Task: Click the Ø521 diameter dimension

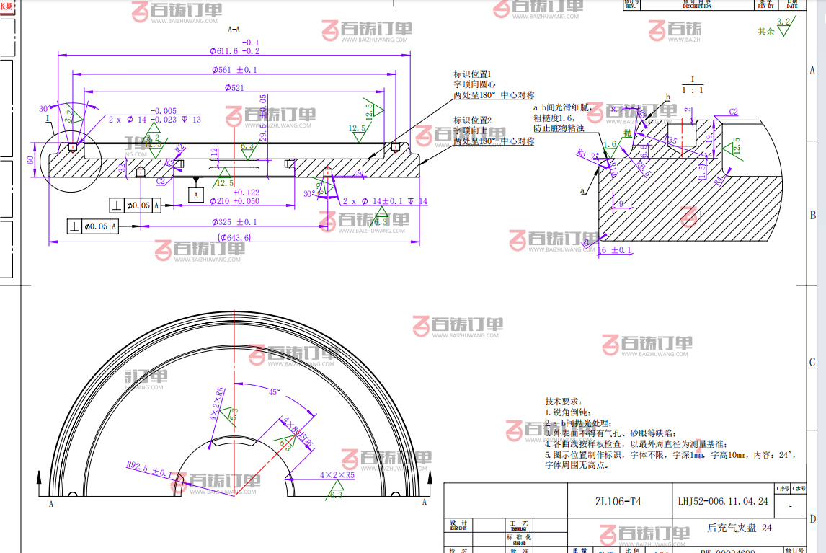Action: pyautogui.click(x=234, y=88)
